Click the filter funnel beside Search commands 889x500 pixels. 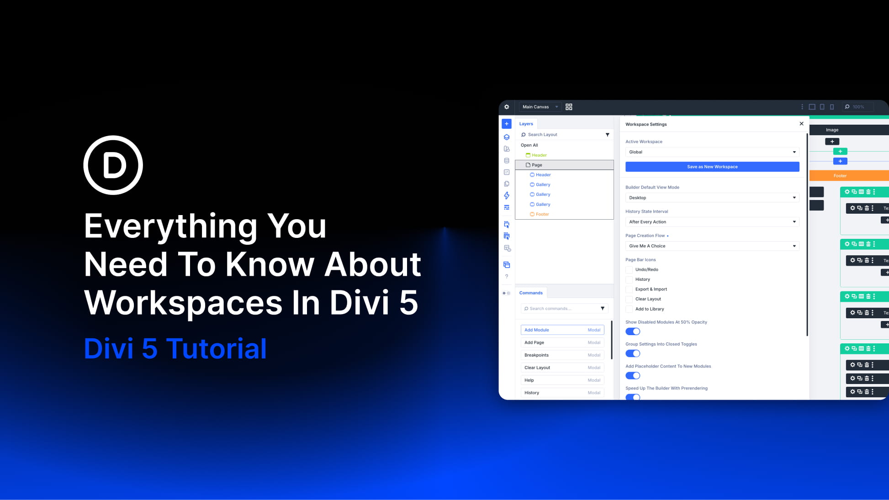pos(603,309)
